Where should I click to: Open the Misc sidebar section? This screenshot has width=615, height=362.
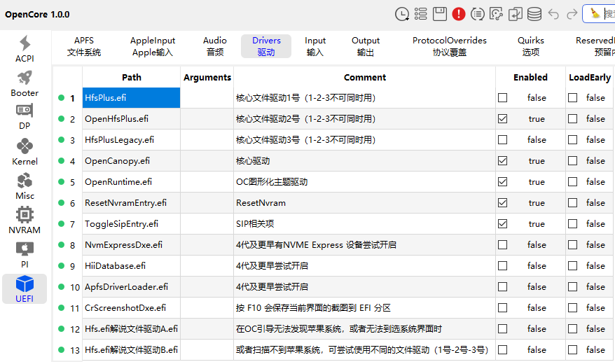(25, 186)
